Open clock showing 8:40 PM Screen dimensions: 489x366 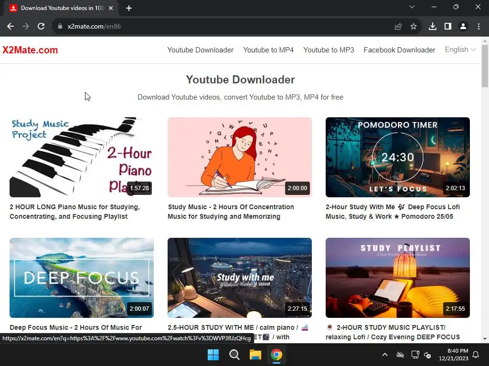454,355
